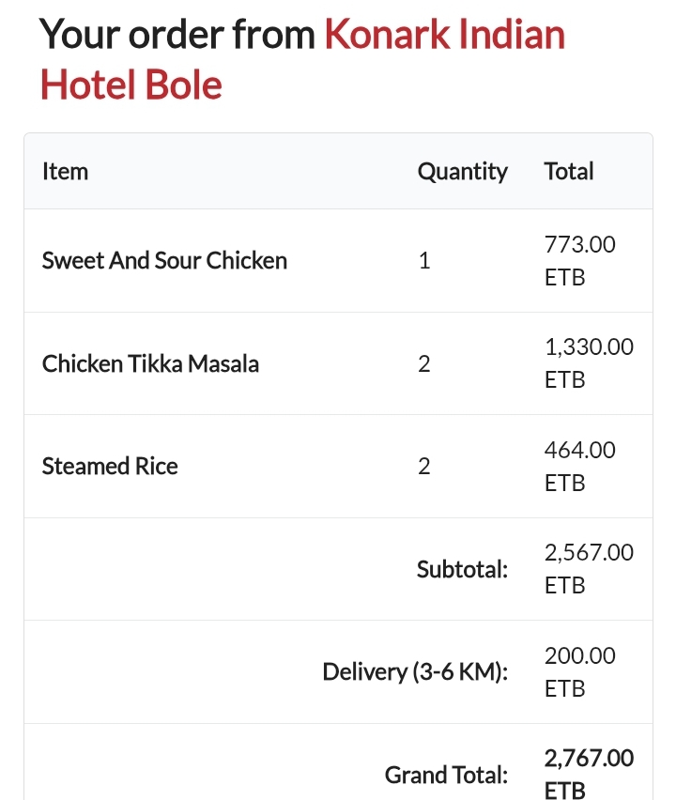Click the 'Your order from' heading text

(x=178, y=37)
